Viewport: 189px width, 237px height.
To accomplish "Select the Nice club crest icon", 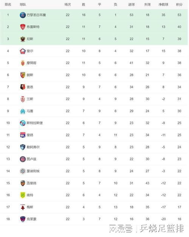I will tap(23, 39).
